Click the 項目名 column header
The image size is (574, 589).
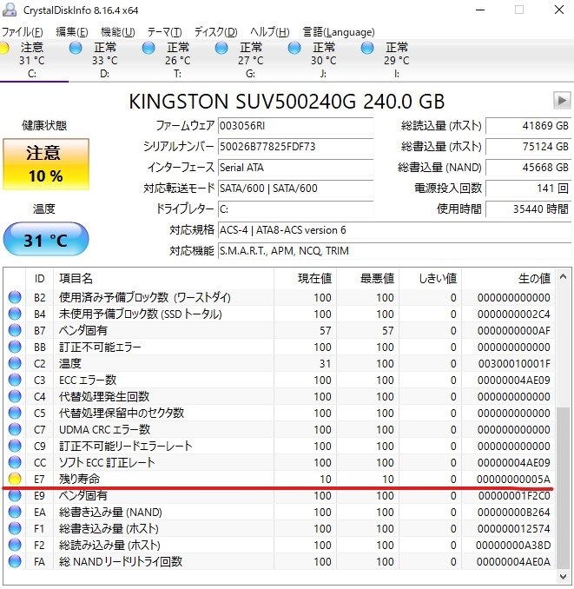click(163, 279)
